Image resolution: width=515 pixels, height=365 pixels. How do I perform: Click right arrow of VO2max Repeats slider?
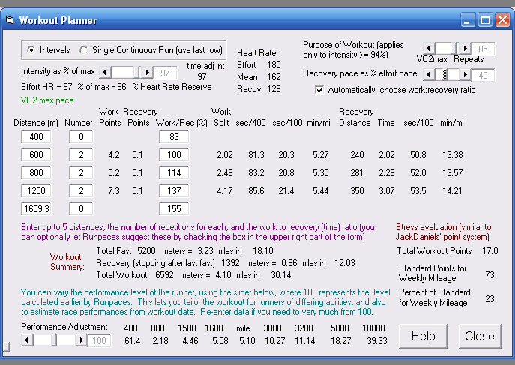pos(465,49)
